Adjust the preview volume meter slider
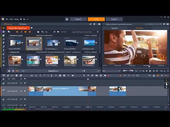The height and width of the screenshot is (127, 170). click(x=128, y=71)
